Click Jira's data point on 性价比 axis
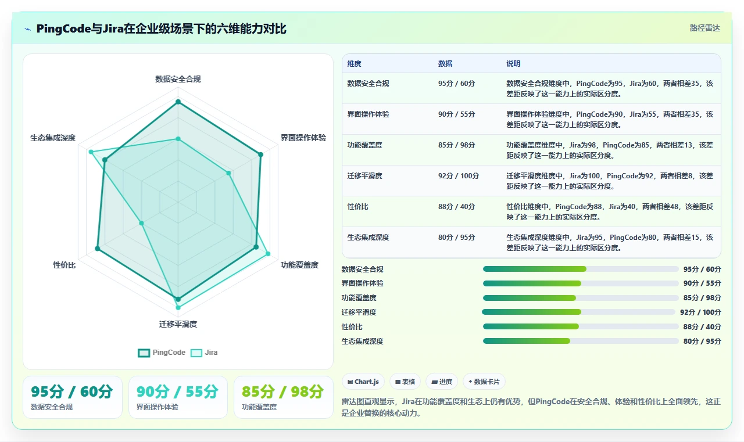The height and width of the screenshot is (442, 744). [141, 223]
